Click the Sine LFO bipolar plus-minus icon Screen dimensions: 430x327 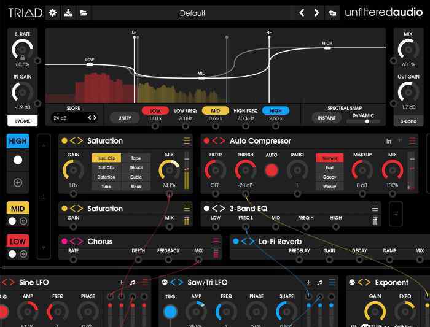point(121,282)
